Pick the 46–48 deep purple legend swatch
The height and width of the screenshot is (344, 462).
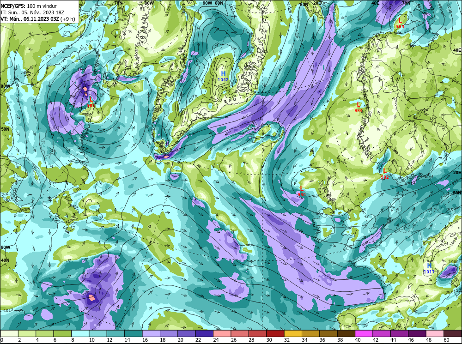pyautogui.click(x=417, y=333)
